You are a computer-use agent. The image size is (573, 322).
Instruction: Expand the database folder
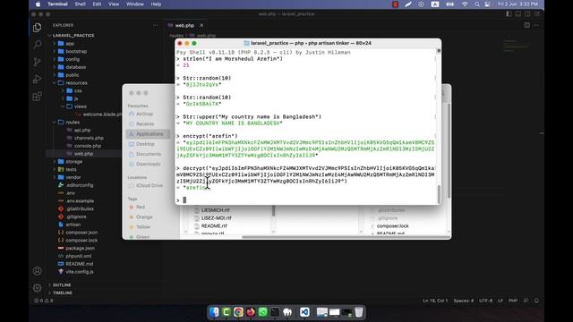point(75,67)
